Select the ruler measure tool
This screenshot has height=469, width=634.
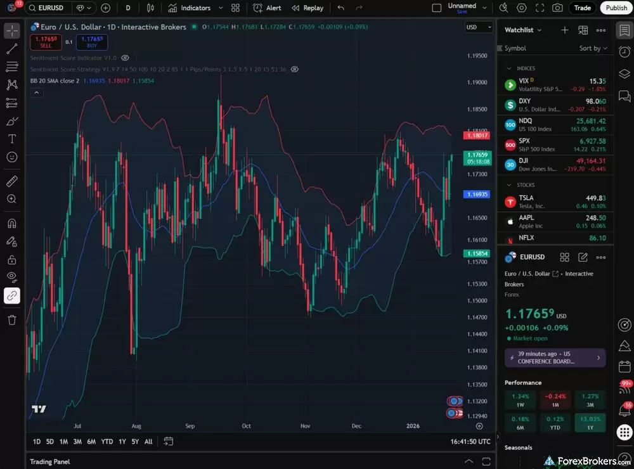click(x=12, y=181)
